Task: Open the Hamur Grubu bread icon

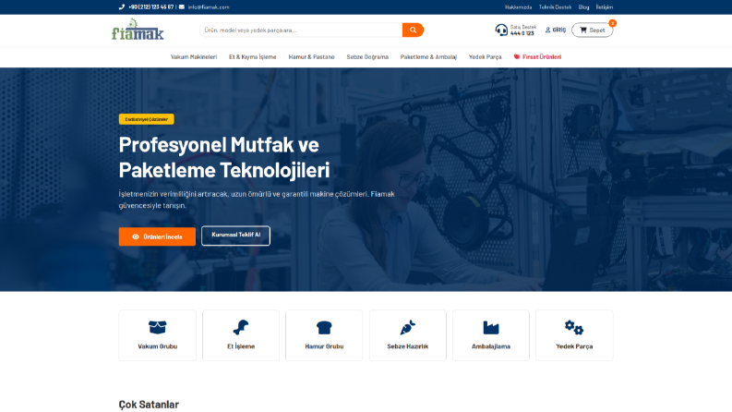Action: point(324,327)
